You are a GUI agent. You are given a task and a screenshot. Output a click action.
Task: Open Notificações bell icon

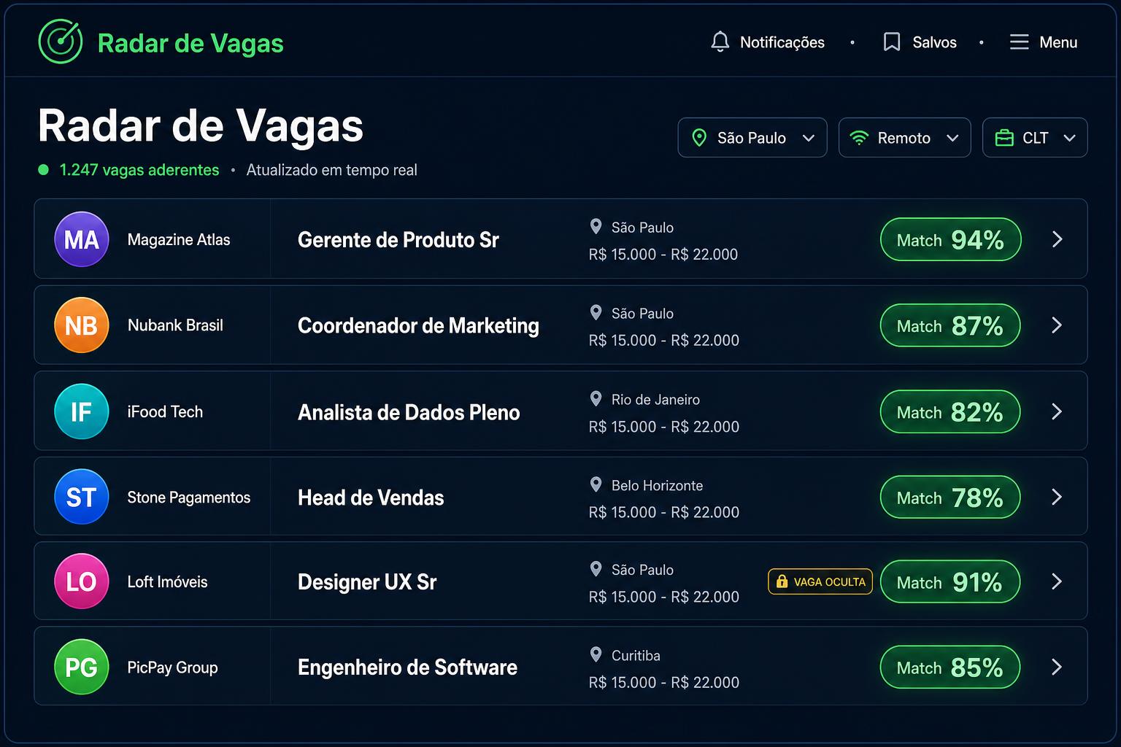click(720, 42)
